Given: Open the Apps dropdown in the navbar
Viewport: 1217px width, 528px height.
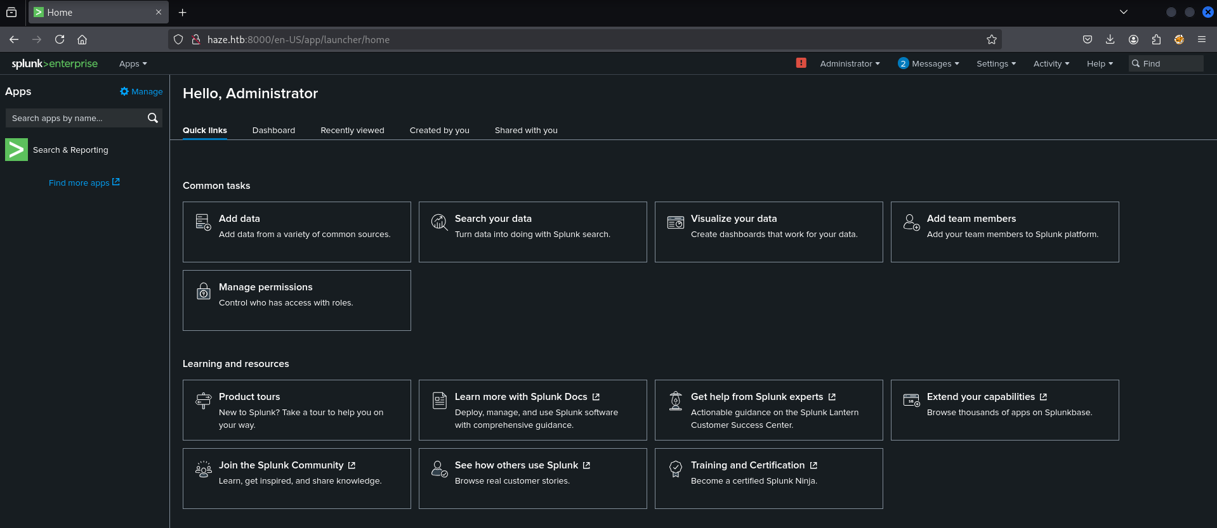Looking at the screenshot, I should point(133,63).
